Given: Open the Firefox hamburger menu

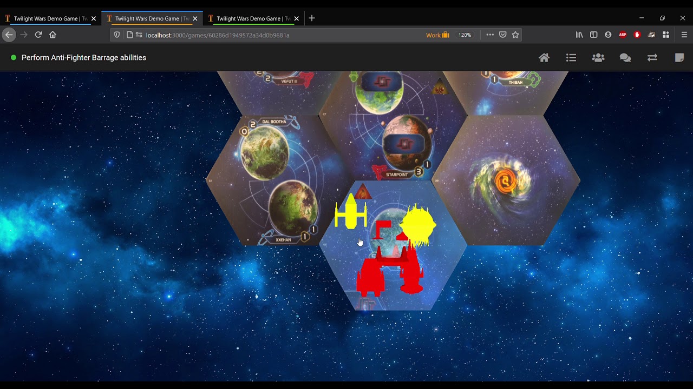Looking at the screenshot, I should pyautogui.click(x=684, y=35).
